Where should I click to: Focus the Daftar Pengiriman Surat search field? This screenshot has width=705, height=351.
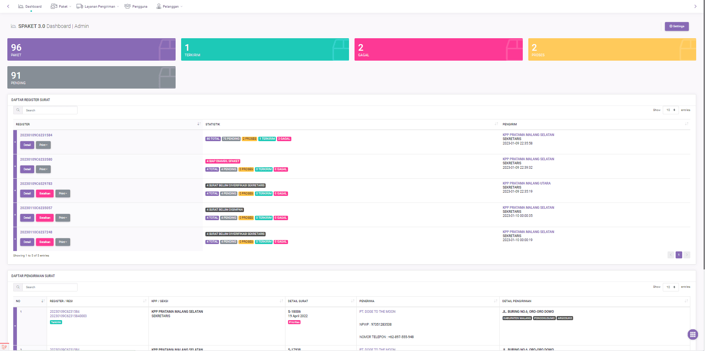tap(50, 287)
